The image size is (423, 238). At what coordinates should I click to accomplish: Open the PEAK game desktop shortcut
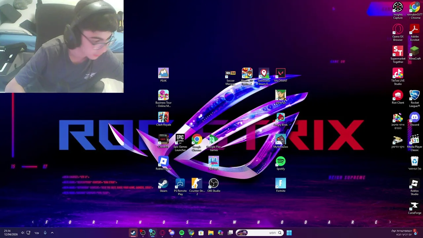click(x=163, y=75)
